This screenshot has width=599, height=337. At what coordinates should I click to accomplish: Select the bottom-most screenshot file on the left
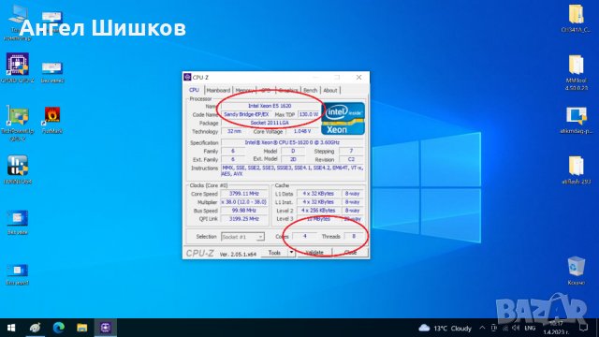point(17,273)
